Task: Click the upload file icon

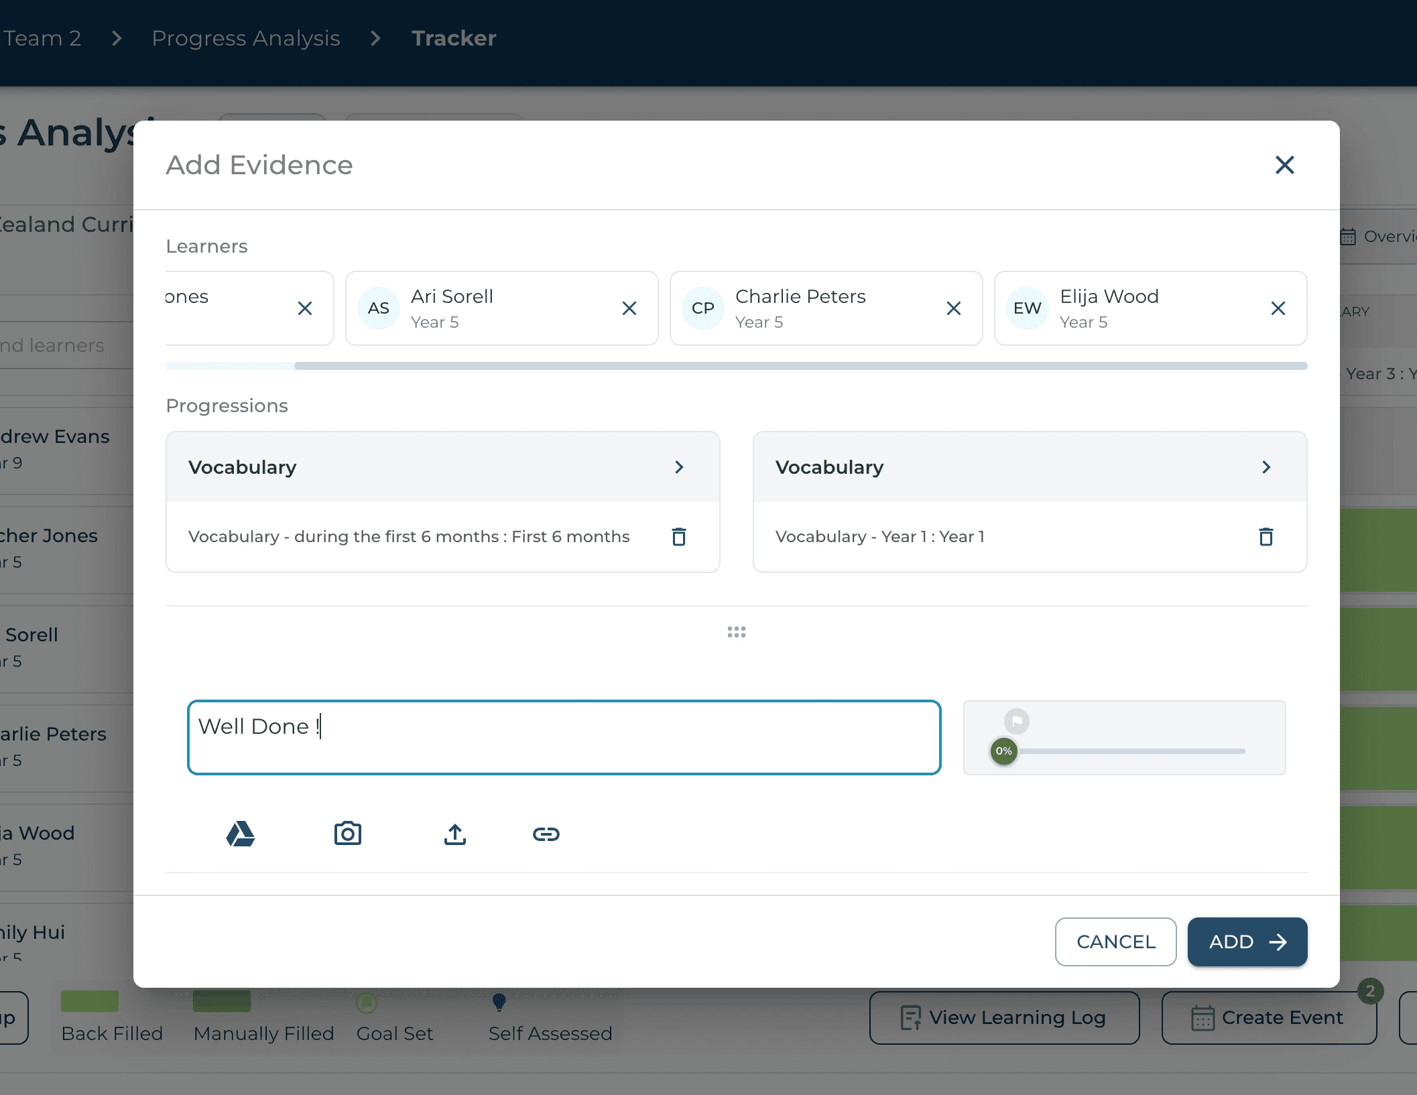Action: [x=454, y=834]
